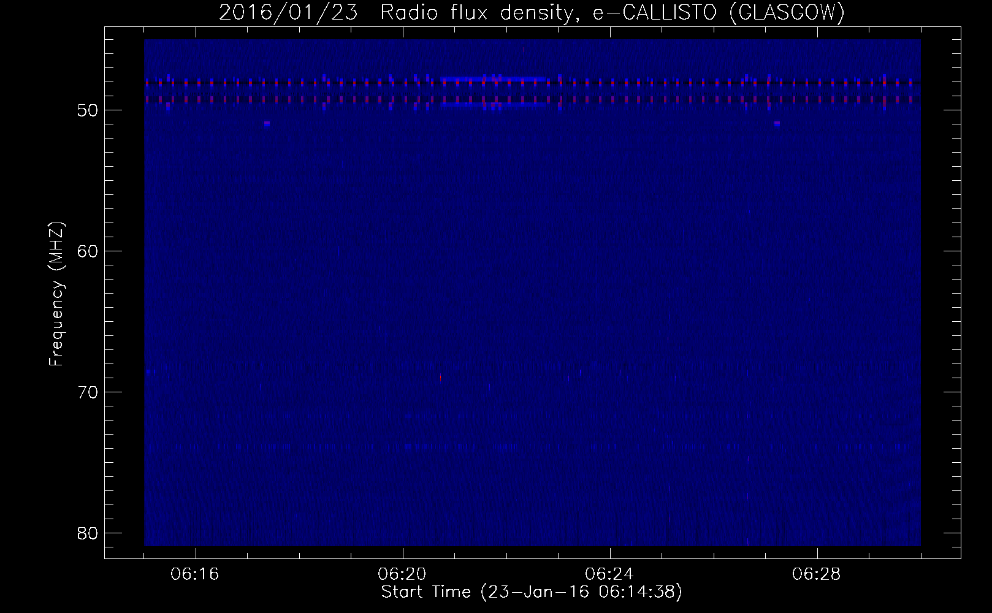
Task: Click the 70 frequency tick label
Action: [x=88, y=392]
